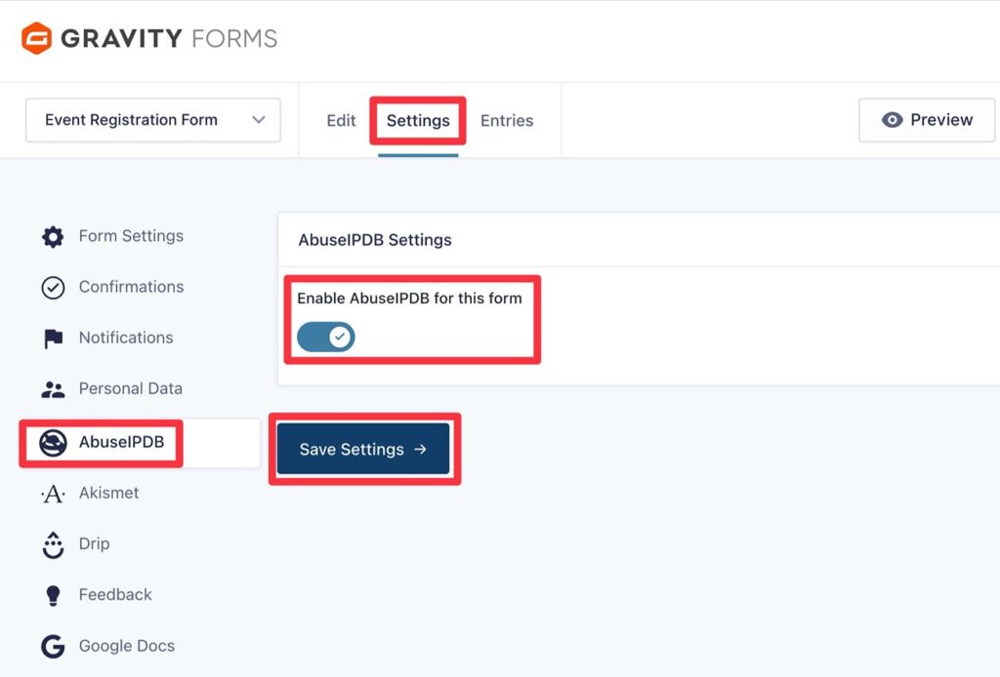1000x677 pixels.
Task: Click the chevron on form selector dropdown
Action: [x=258, y=120]
